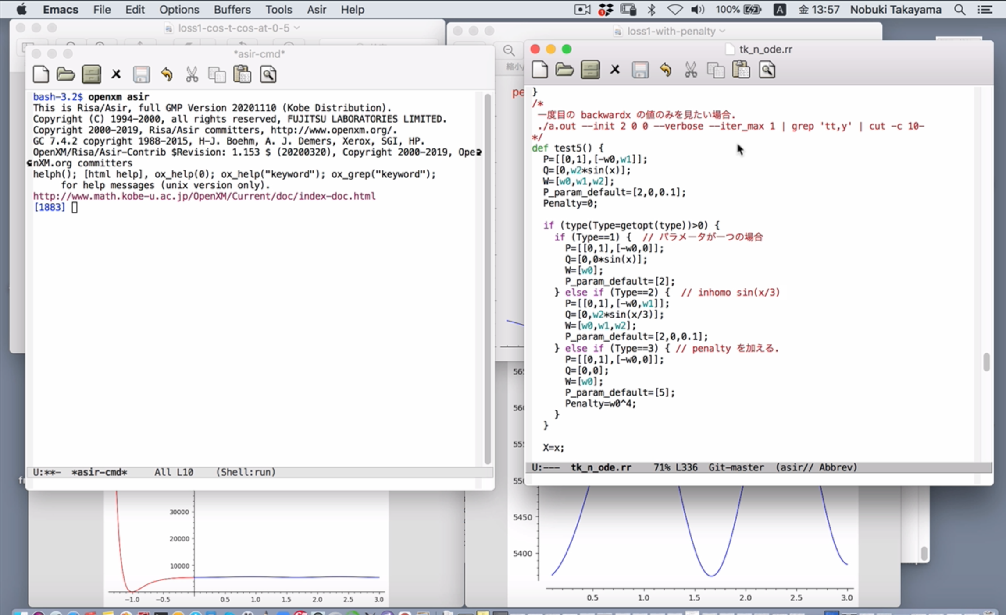This screenshot has height=615, width=1006.
Task: Click Wi-Fi icon in menu bar
Action: click(674, 10)
